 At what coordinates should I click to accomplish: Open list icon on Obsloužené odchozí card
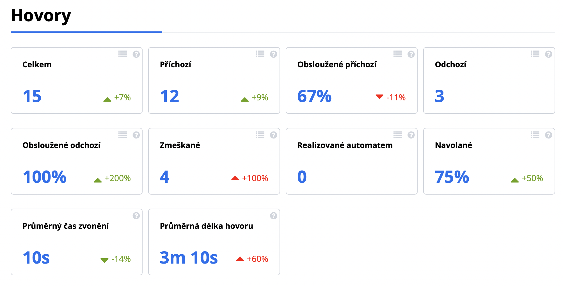[x=123, y=135]
